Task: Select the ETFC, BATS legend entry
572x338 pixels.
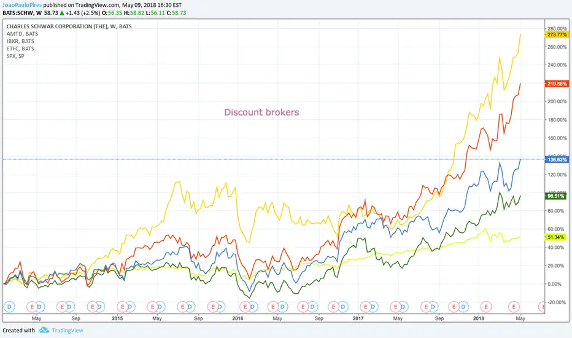Action: (20, 49)
